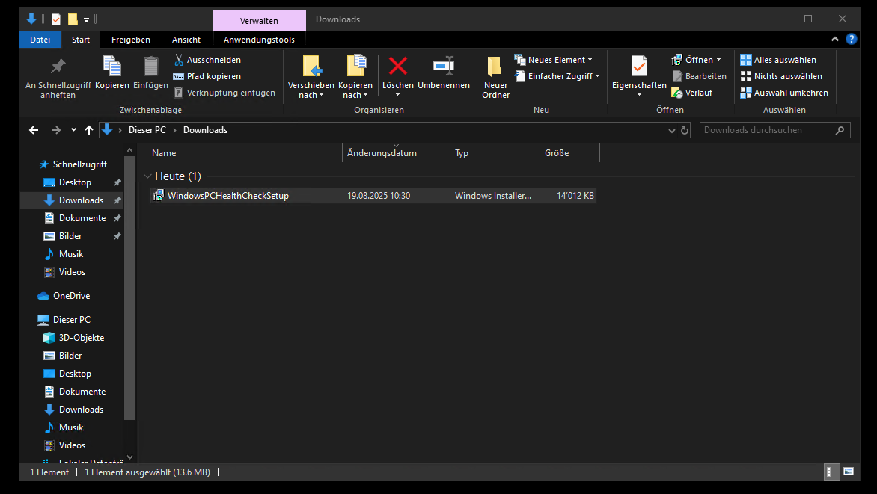Open address bar history dropdown
This screenshot has width=877, height=494.
[672, 130]
